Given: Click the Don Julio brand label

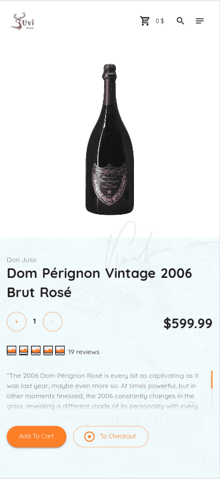Looking at the screenshot, I should [x=21, y=260].
